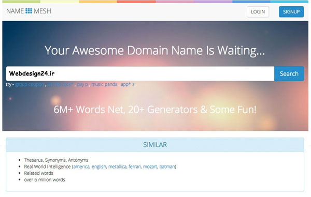Click the 'Your Awesome Domain Name Is Waiting' heading
Image resolution: width=311 pixels, height=197 pixels.
(154, 51)
